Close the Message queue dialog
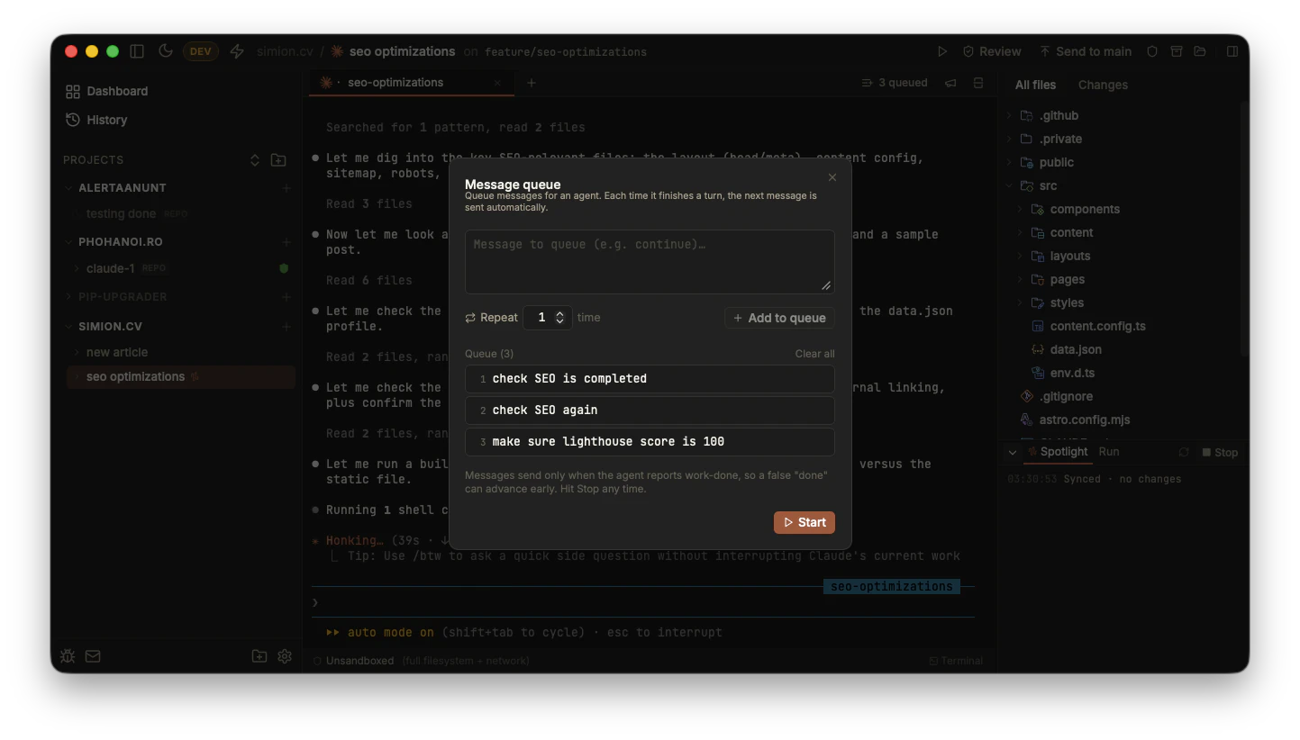The image size is (1300, 740). click(x=832, y=177)
